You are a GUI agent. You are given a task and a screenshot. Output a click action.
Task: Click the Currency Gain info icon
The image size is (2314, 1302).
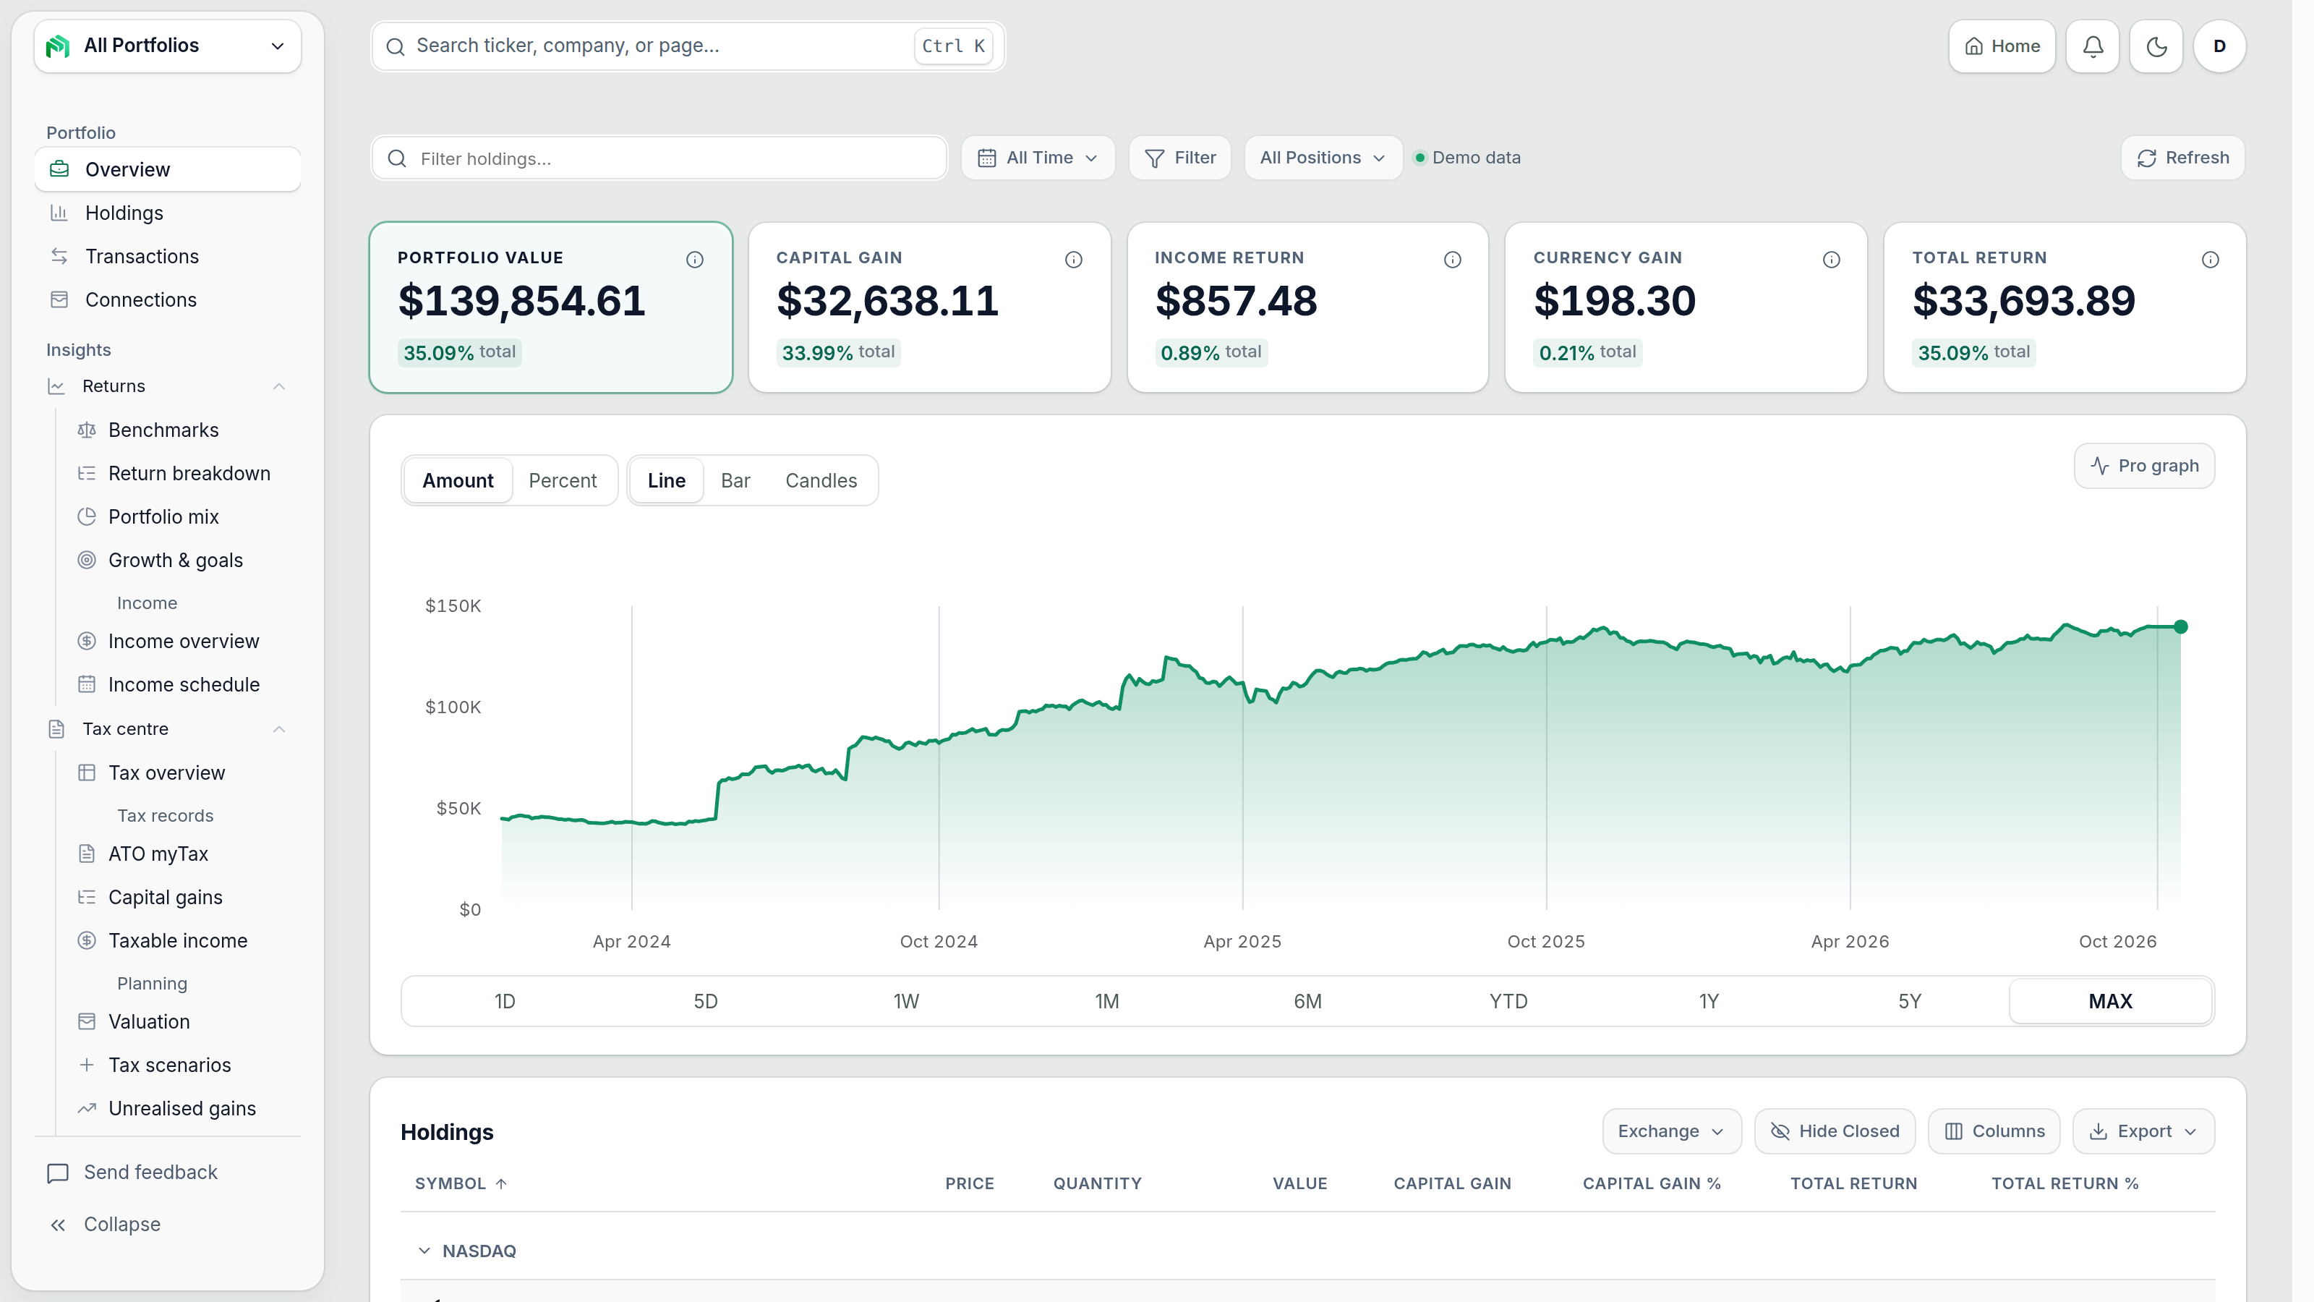point(1850,261)
